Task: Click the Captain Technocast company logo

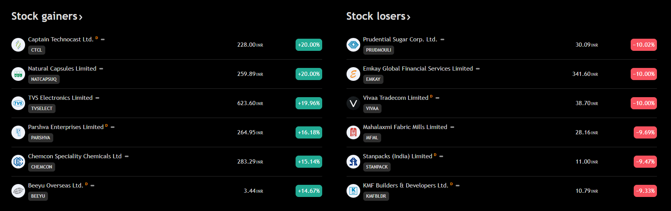Action: (x=18, y=45)
